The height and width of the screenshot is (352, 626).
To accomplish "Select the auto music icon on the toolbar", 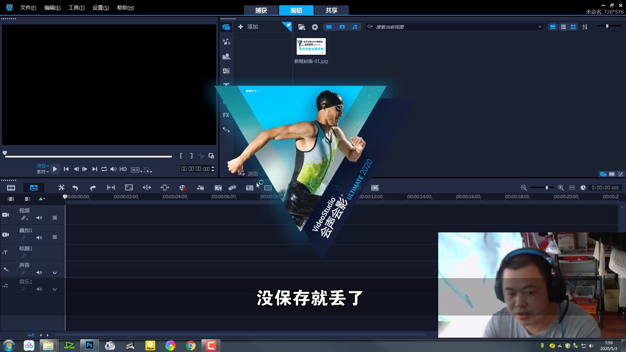I will (x=218, y=188).
